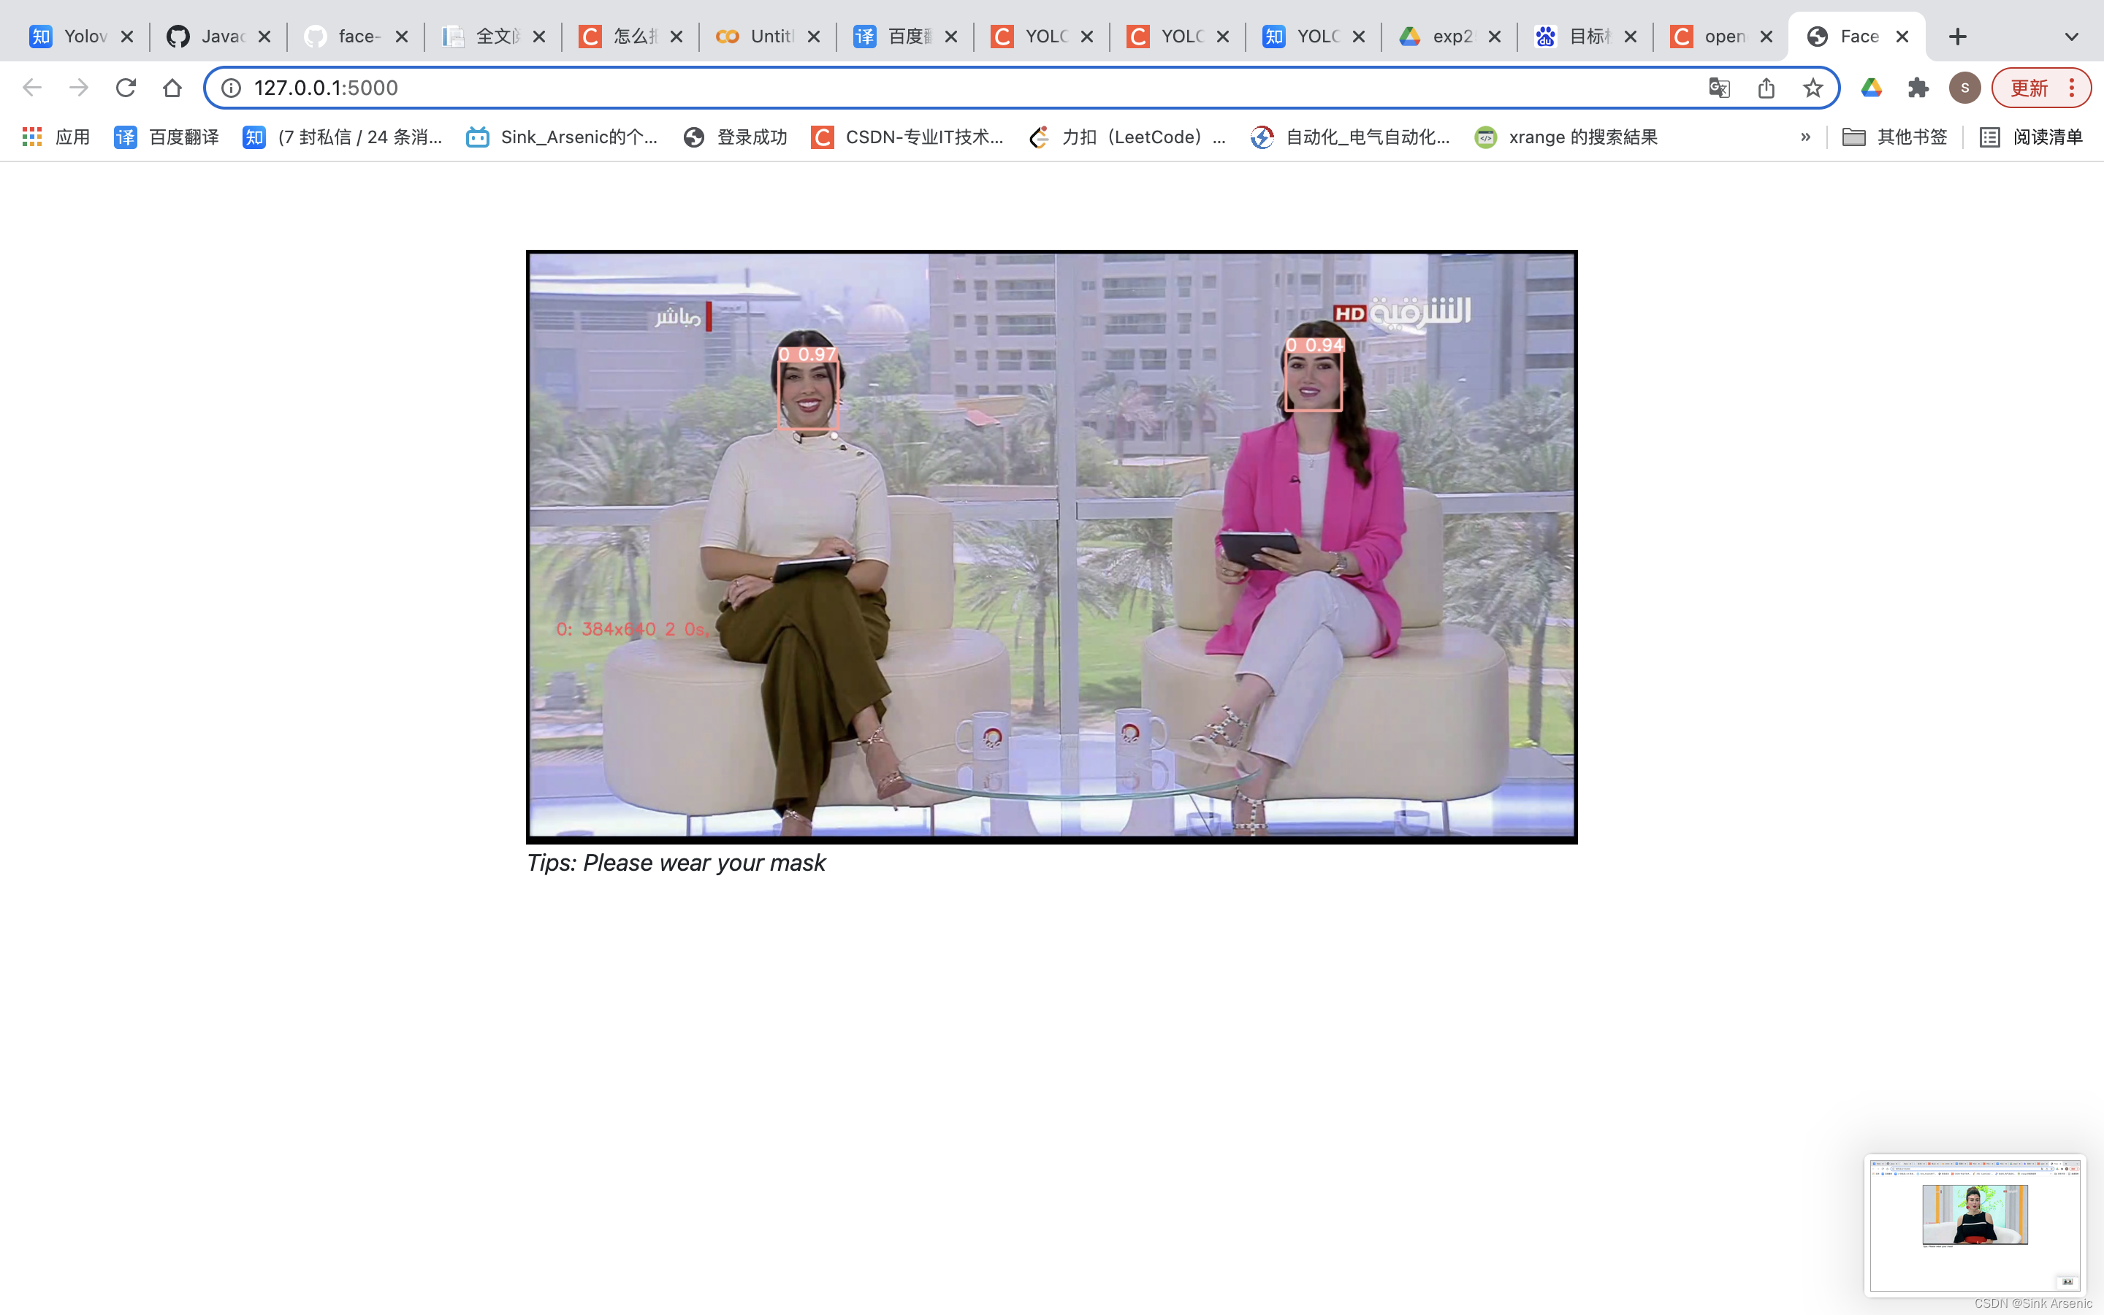Open new tab with plus button

point(1957,37)
